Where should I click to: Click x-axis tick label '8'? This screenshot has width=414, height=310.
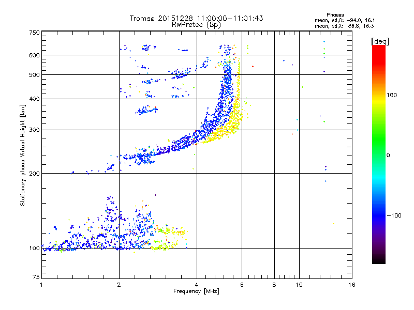click(x=274, y=285)
